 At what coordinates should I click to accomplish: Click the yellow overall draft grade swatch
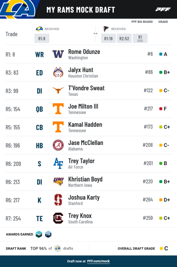click(x=161, y=248)
